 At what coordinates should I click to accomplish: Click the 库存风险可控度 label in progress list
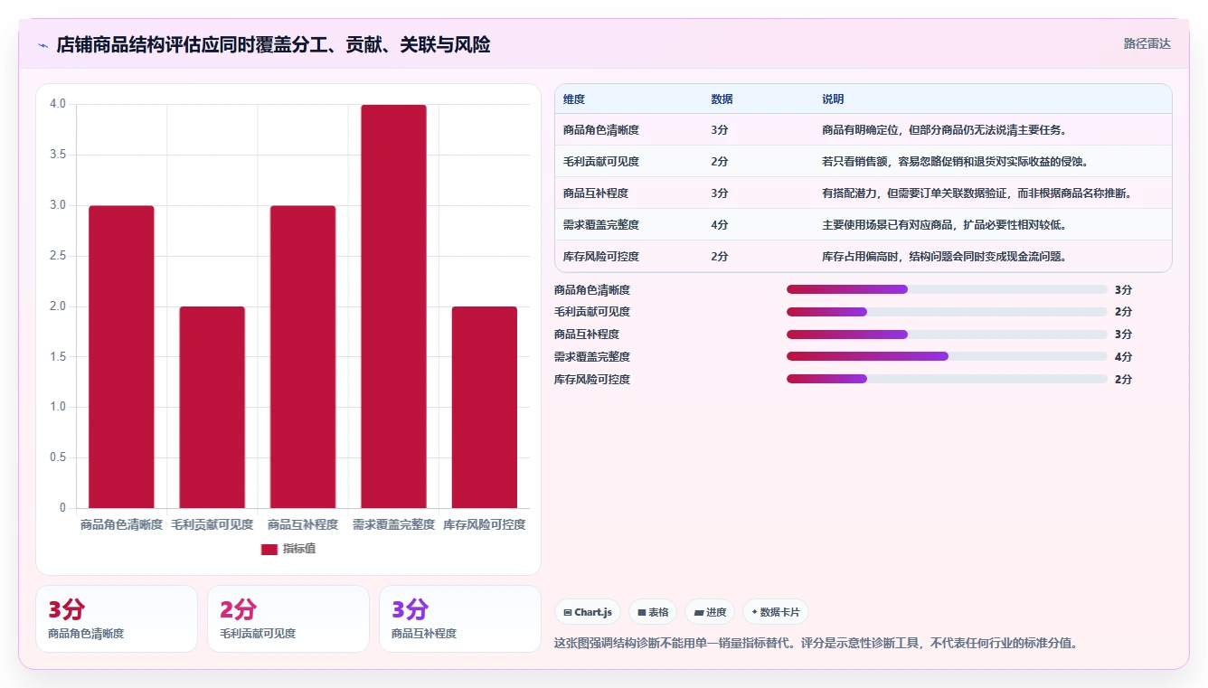pyautogui.click(x=592, y=380)
